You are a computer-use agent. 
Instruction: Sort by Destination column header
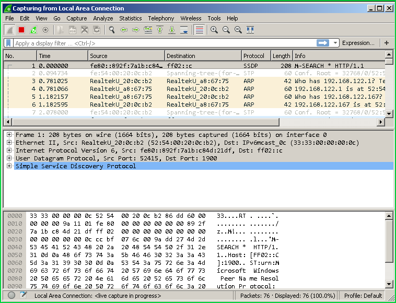(203, 56)
